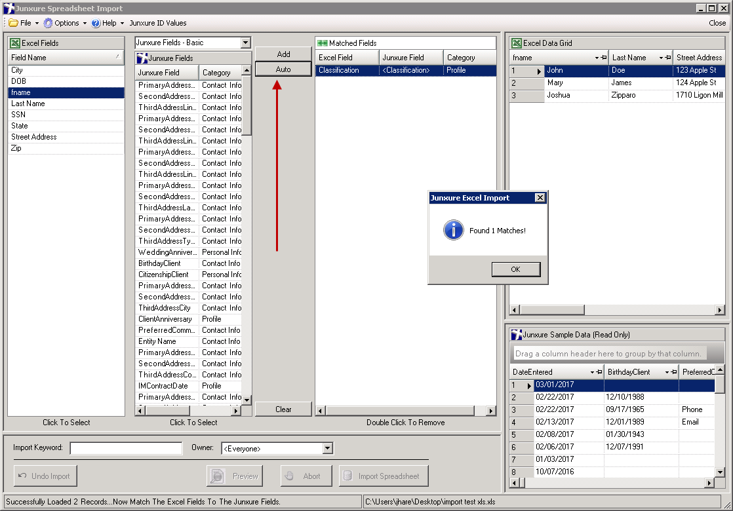Click the File folder icon
This screenshot has width=733, height=511.
tap(14, 23)
